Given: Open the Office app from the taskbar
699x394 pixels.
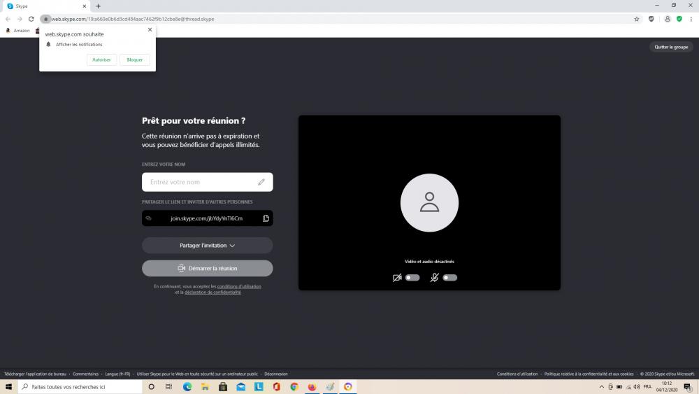Looking at the screenshot, I should [x=276, y=386].
